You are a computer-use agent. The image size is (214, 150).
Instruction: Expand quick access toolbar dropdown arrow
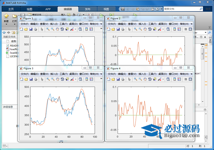(x=161, y=9)
